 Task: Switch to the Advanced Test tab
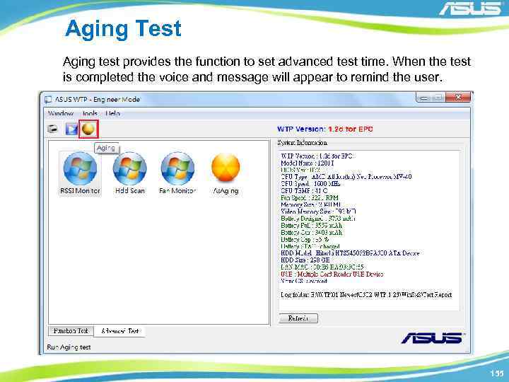coord(119,331)
